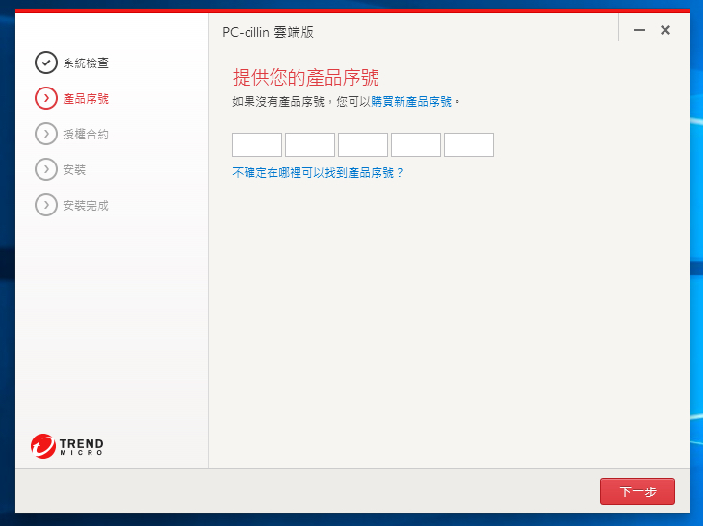
Task: Select the 系統檢查 step label
Action: (x=86, y=63)
